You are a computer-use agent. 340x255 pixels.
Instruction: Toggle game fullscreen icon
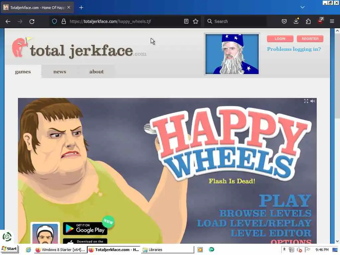coord(306,101)
